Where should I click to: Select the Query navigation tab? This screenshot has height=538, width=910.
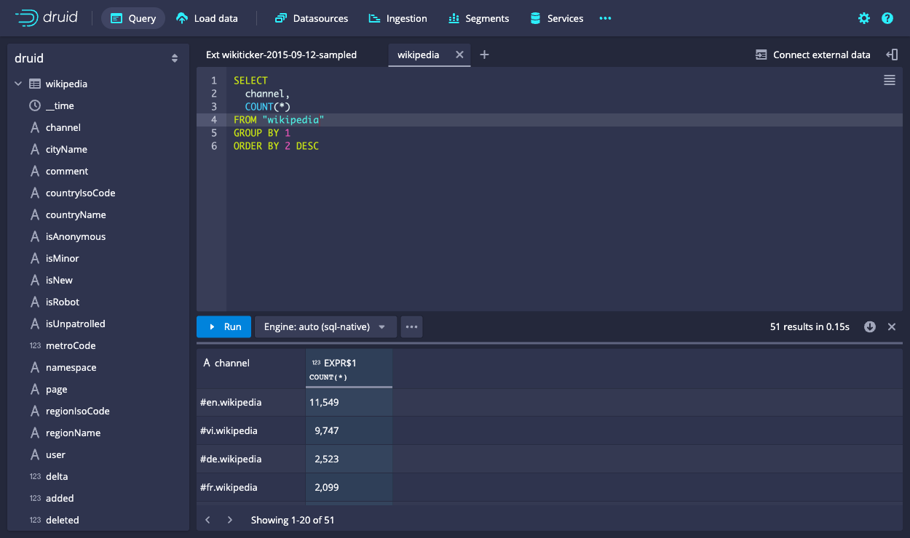[132, 17]
